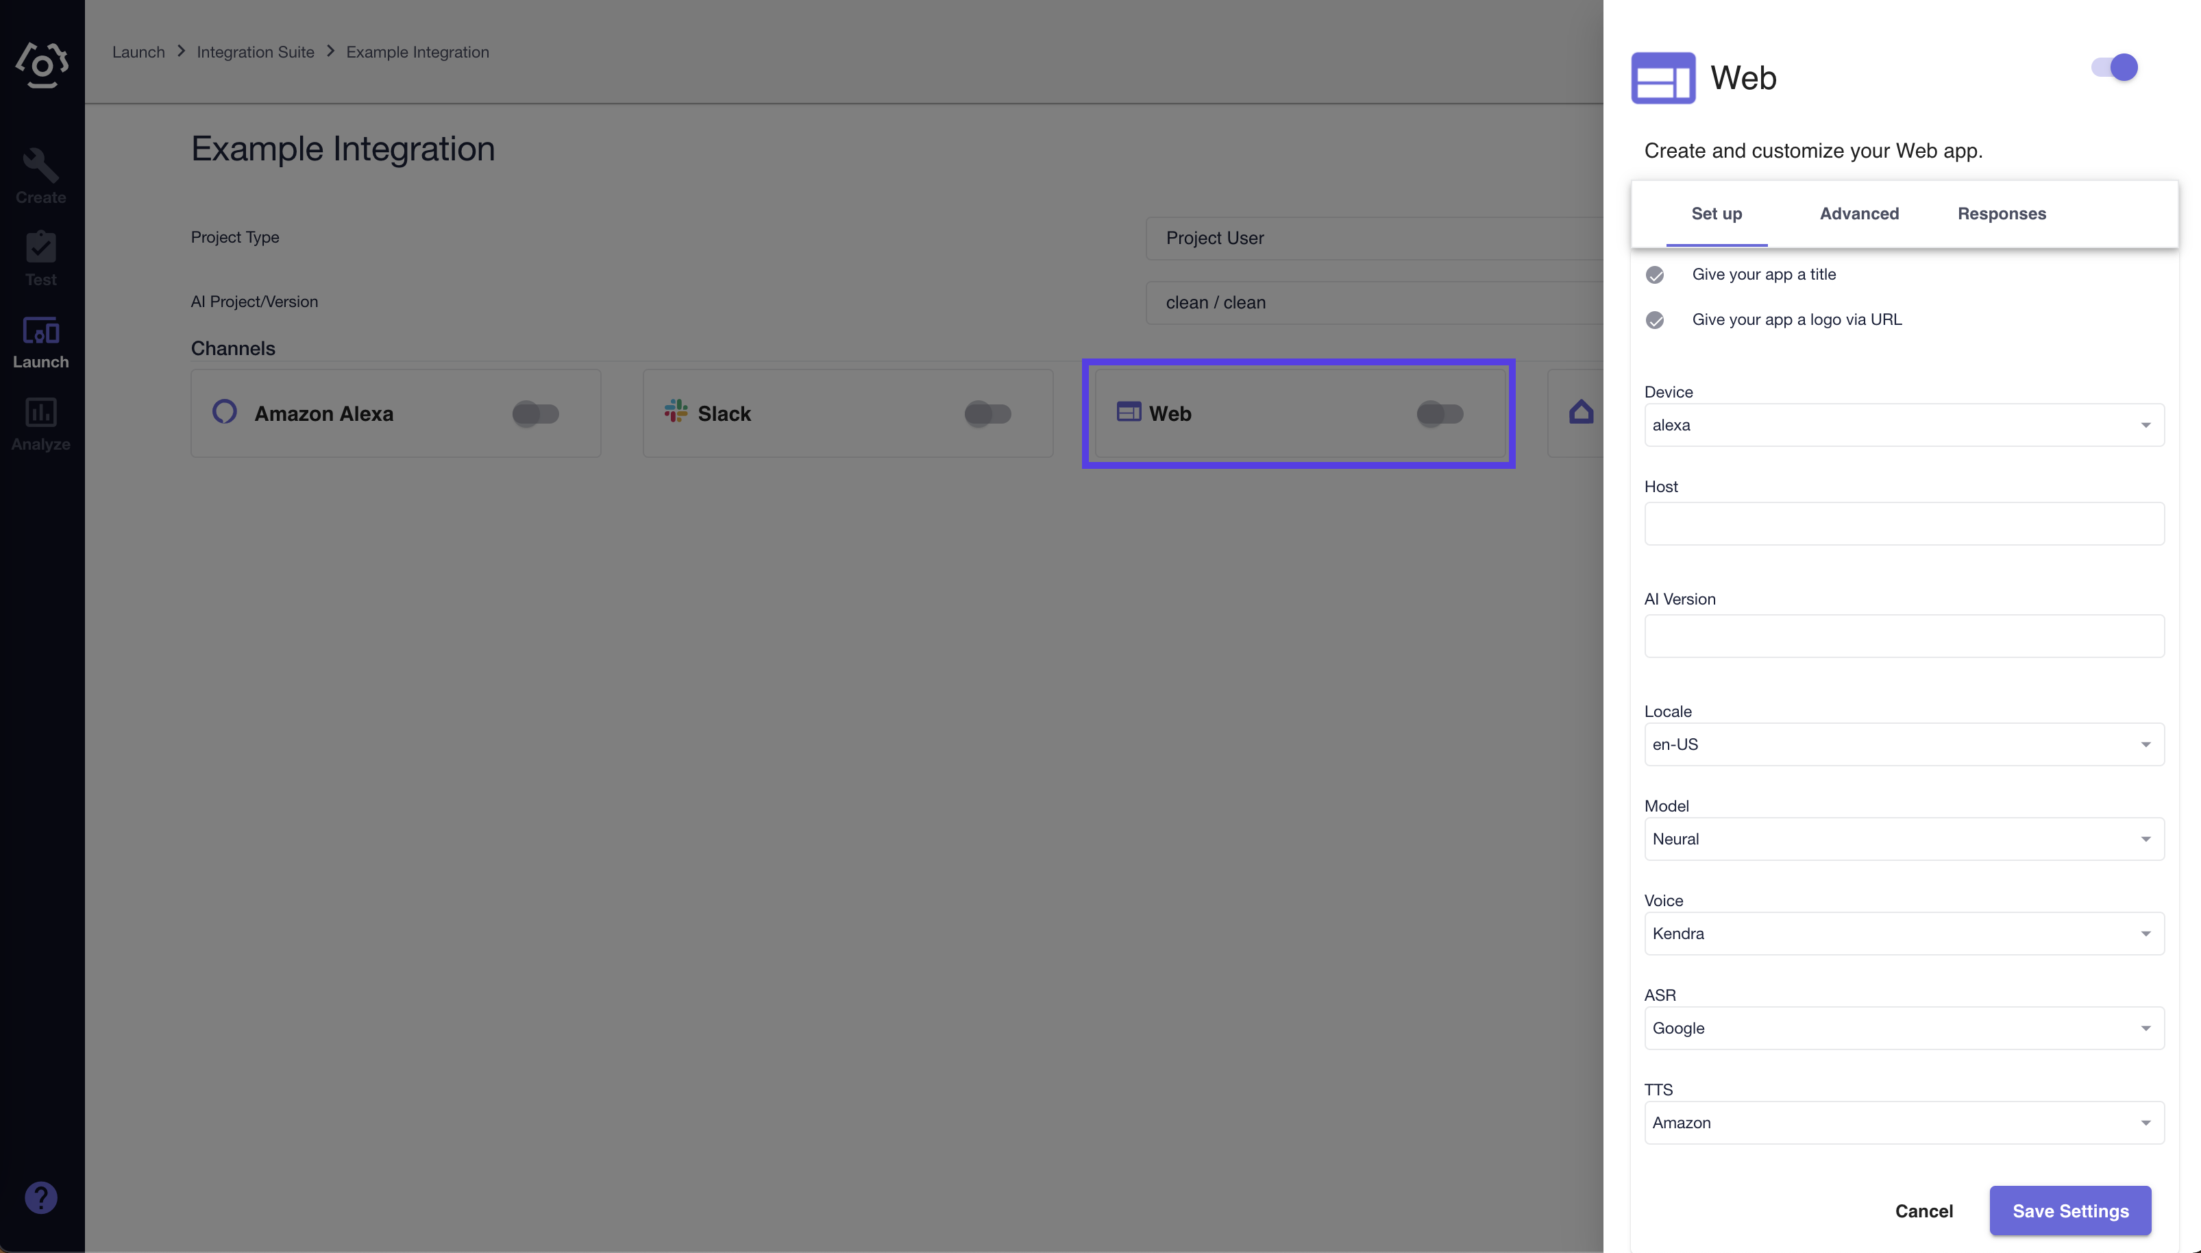
Task: Click the Locale dropdown en-US
Action: [1903, 744]
